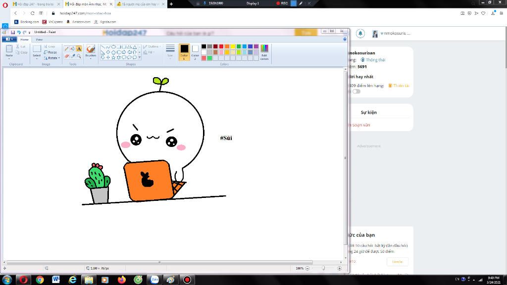Open the Paste dropdown arrow

[9, 58]
